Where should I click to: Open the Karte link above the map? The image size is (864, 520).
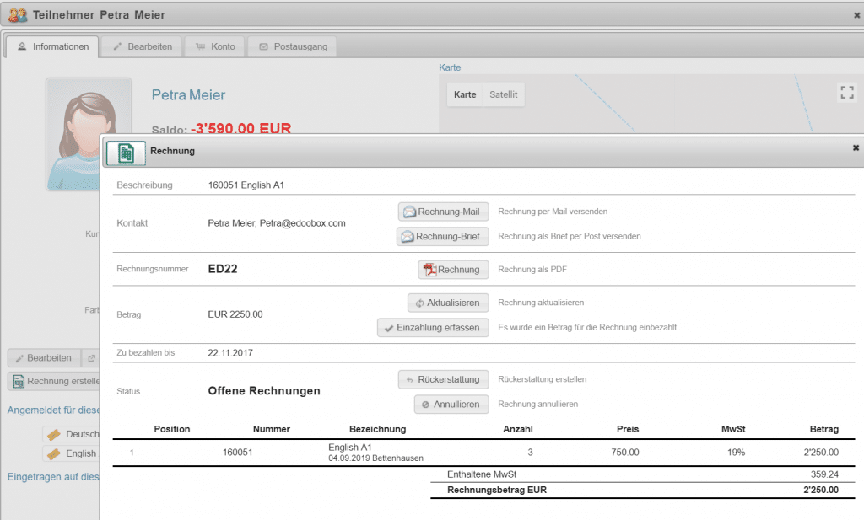[x=450, y=67]
